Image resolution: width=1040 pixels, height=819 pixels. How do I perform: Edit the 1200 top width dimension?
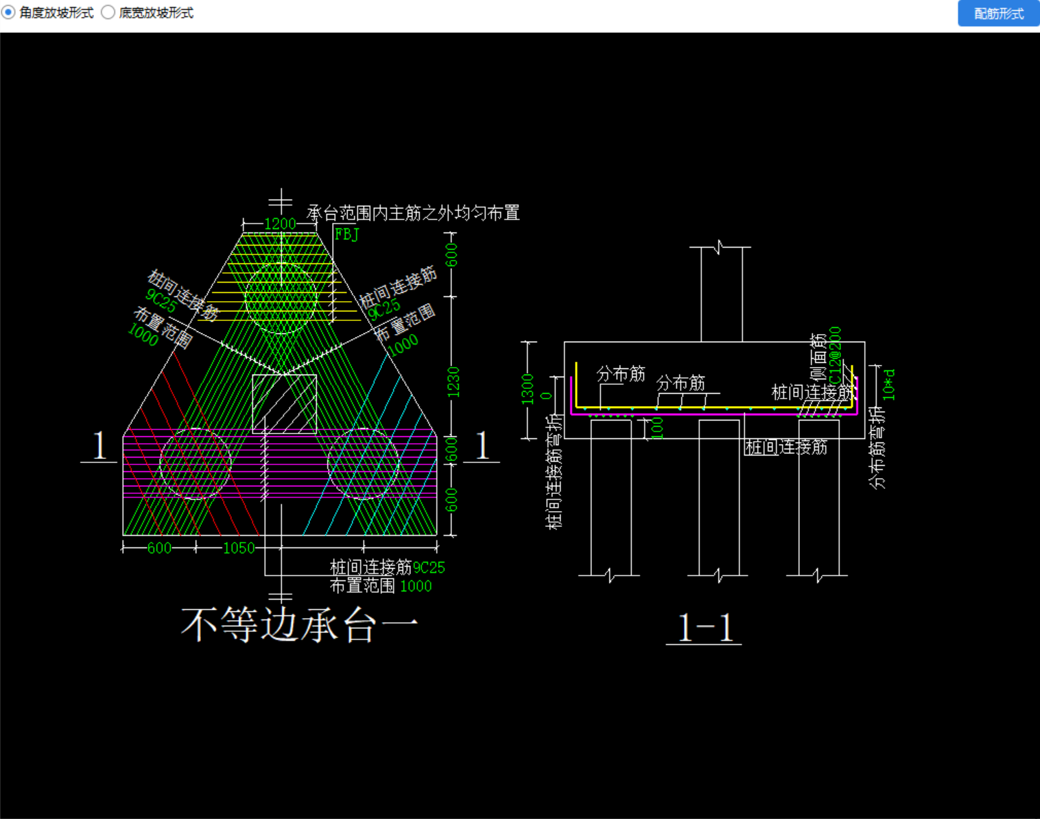pos(280,224)
